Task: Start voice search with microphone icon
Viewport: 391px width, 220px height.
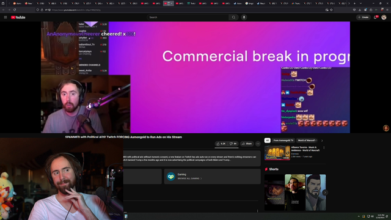Action: (x=244, y=17)
